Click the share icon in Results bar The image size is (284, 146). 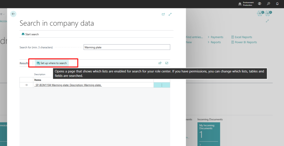[x=160, y=63]
